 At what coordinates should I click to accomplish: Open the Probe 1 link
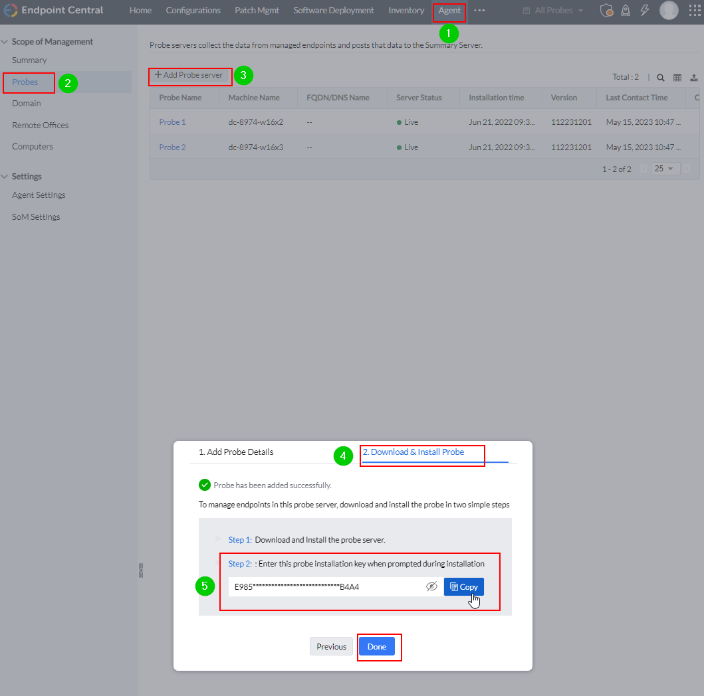point(172,122)
